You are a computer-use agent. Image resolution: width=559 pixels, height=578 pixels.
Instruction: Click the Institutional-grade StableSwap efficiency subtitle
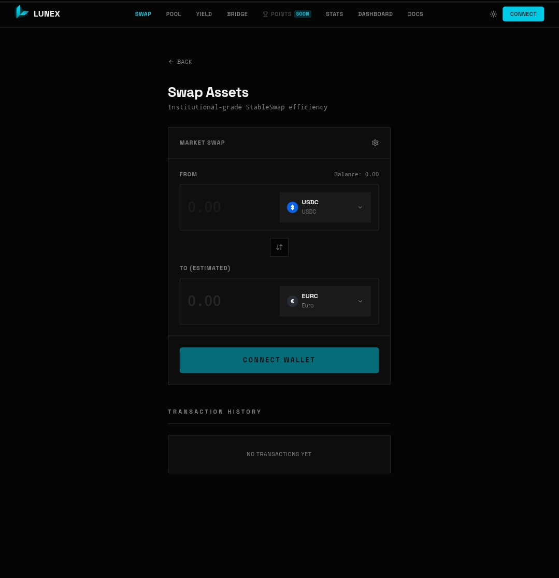(248, 107)
